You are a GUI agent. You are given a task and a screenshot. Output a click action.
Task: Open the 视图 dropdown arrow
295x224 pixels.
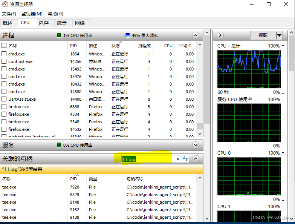click(x=279, y=35)
